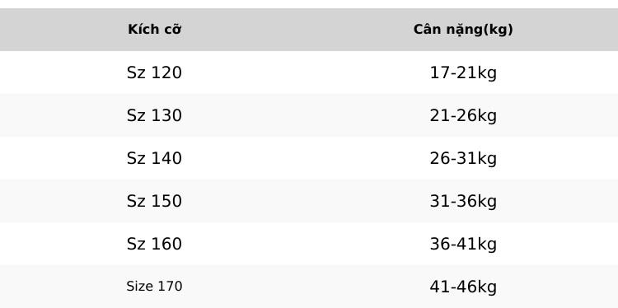The width and height of the screenshot is (618, 308).
Task: Pick the weight range for Sz 160
Action: (463, 245)
